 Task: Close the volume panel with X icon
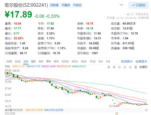pyautogui.click(x=146, y=110)
